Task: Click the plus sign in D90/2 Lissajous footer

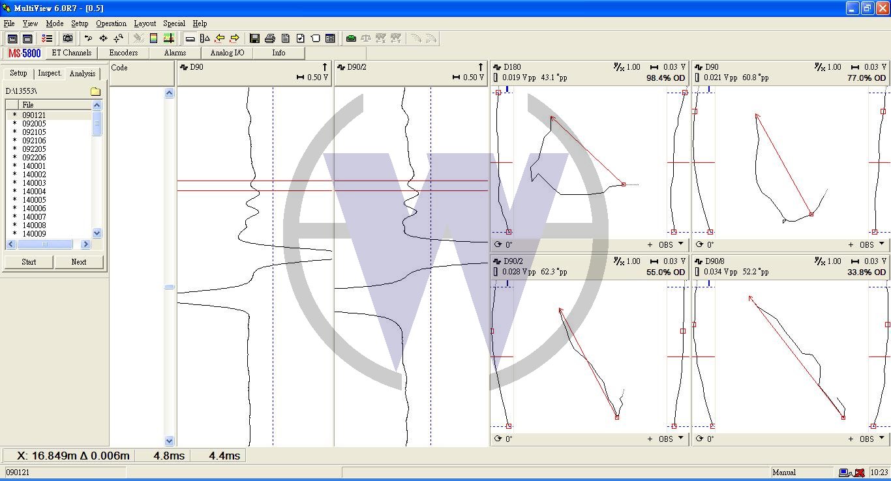Action: pyautogui.click(x=650, y=439)
